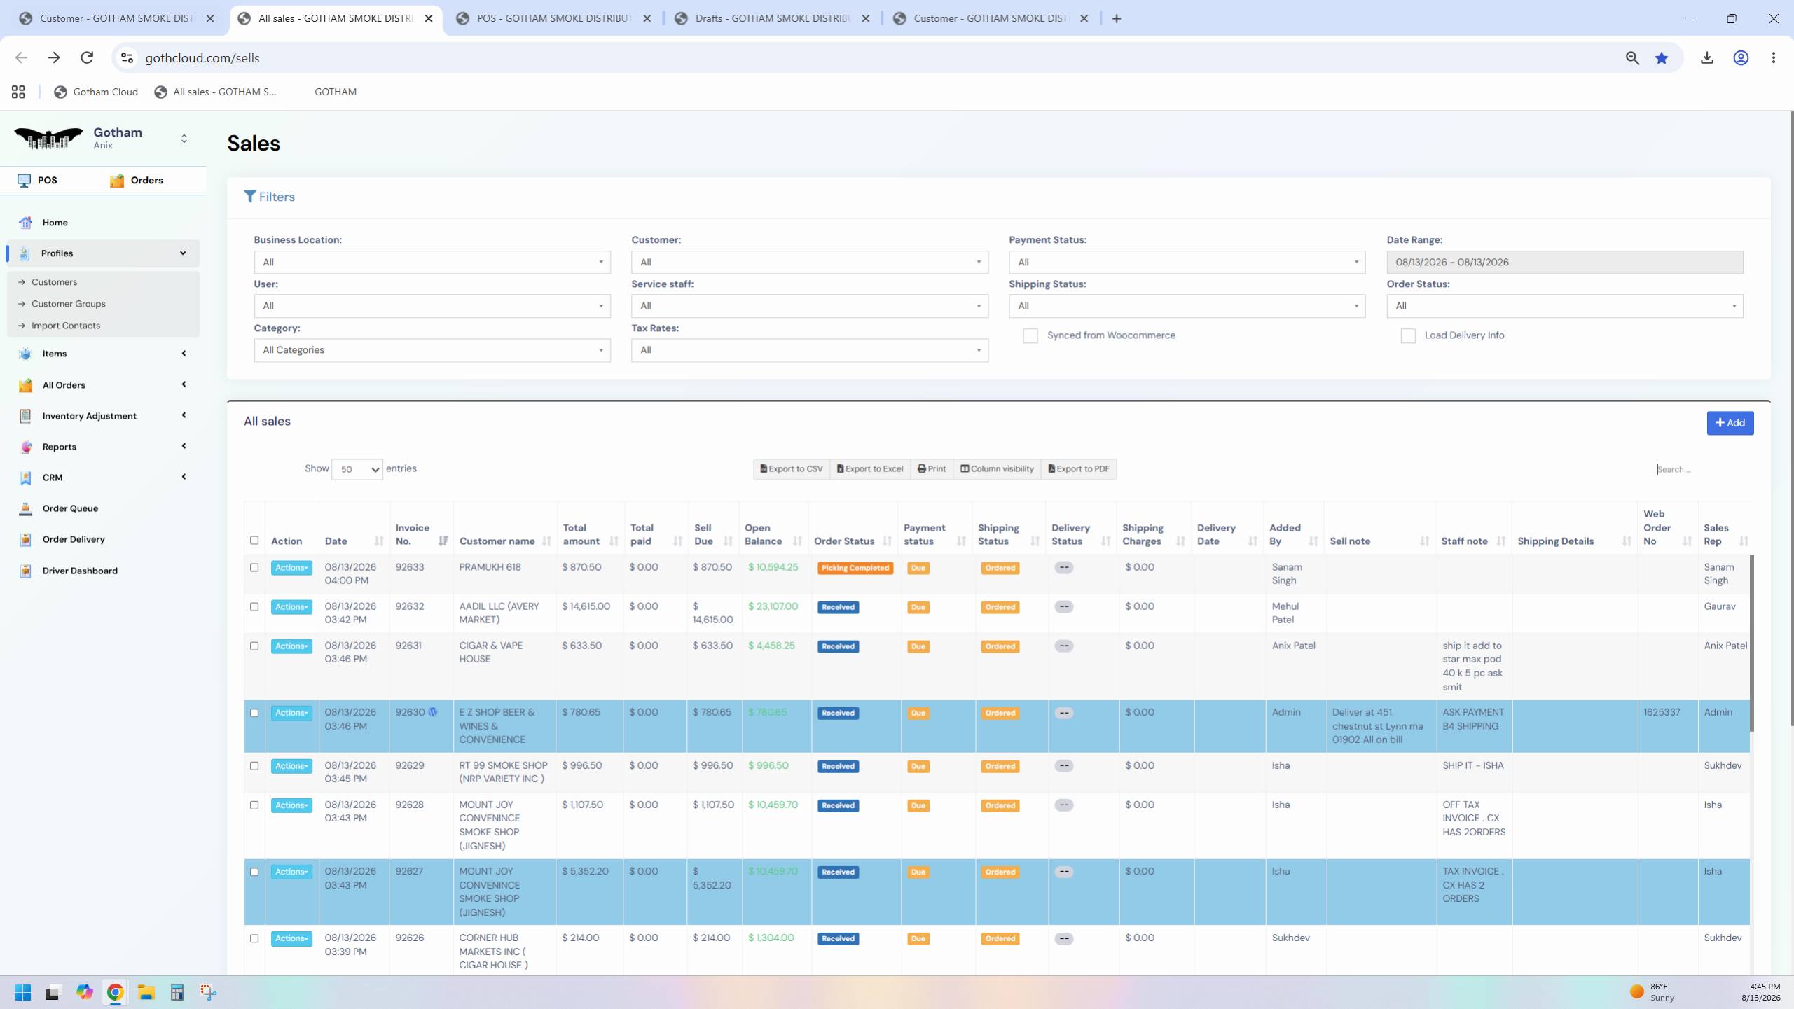Open Chrome from the Windows taskbar
The height and width of the screenshot is (1009, 1794).
point(115,992)
